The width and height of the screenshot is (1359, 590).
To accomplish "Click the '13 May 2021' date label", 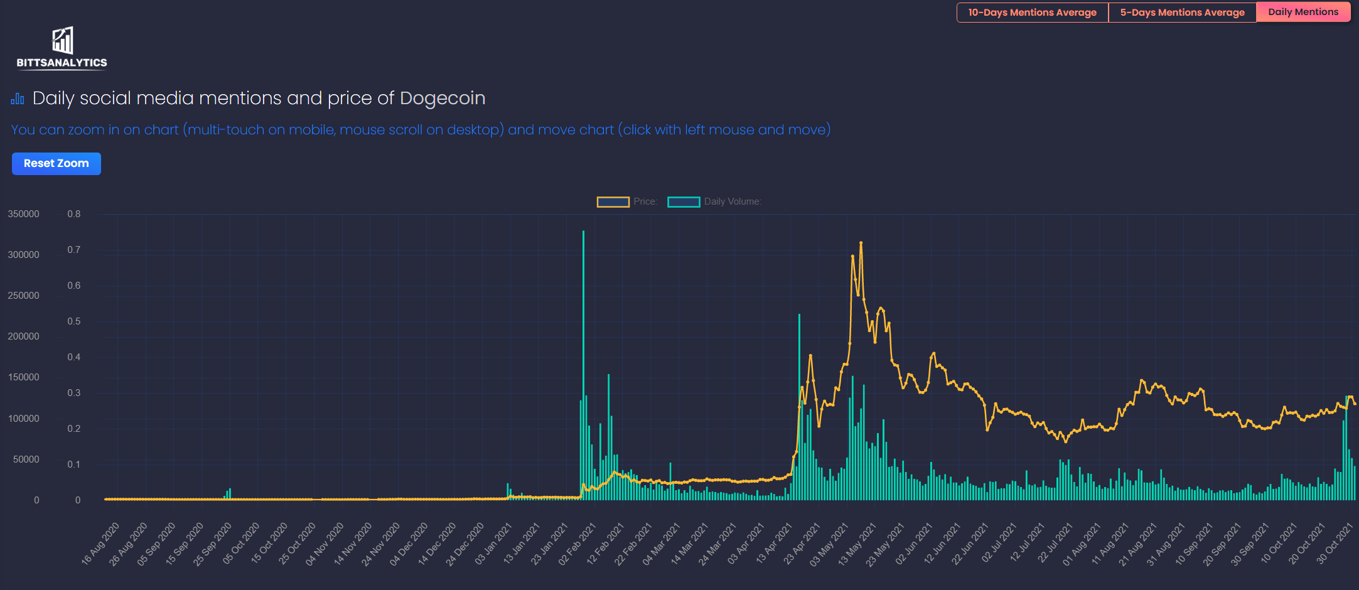I will point(857,544).
